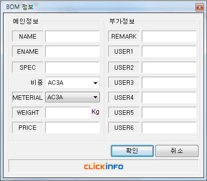Screen dimensions: 207x181
Task: Click the USER6 text field
Action: 169,127
